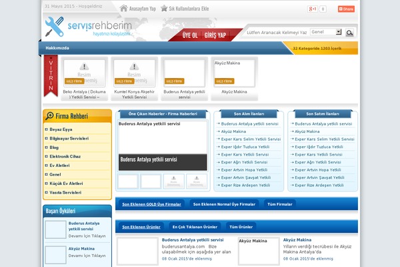Switch to En Çok Tıklanan Ürünler tab

(x=195, y=227)
